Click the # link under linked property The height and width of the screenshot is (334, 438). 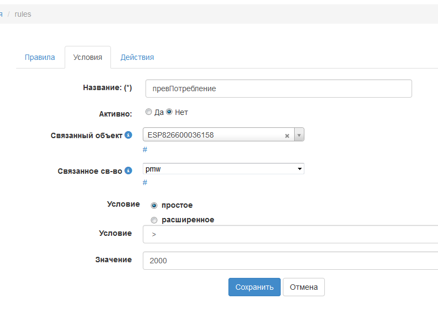(145, 183)
